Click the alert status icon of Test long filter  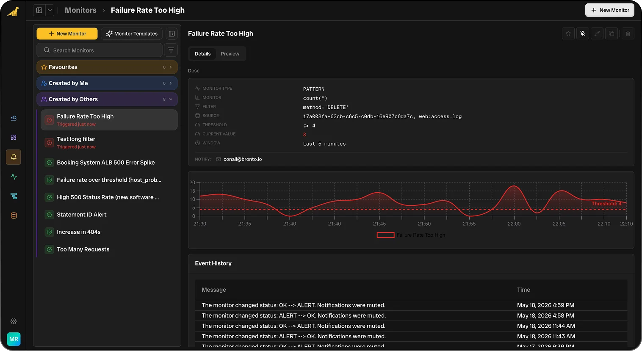coord(49,143)
